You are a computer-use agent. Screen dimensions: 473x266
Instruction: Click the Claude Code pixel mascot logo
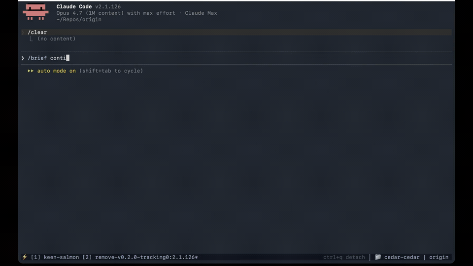pos(35,12)
